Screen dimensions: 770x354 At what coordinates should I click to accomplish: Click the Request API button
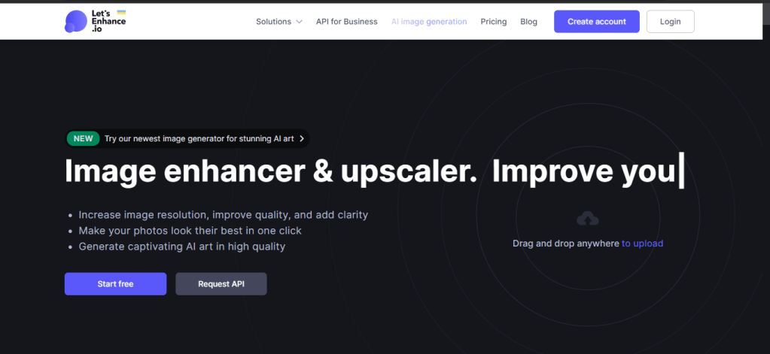coord(221,284)
